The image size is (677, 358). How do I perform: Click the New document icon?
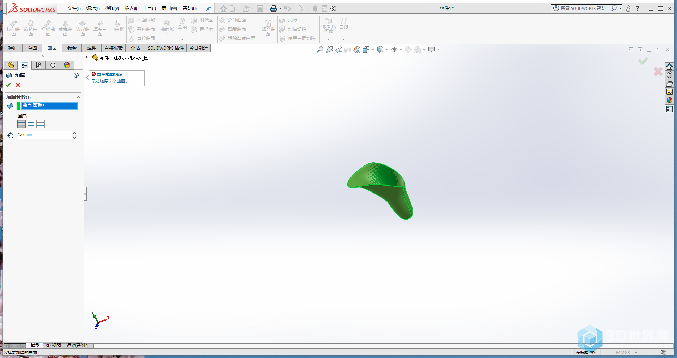[x=232, y=8]
